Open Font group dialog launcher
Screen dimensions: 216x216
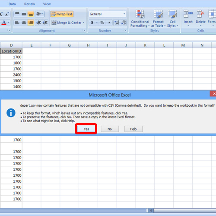point(9,30)
